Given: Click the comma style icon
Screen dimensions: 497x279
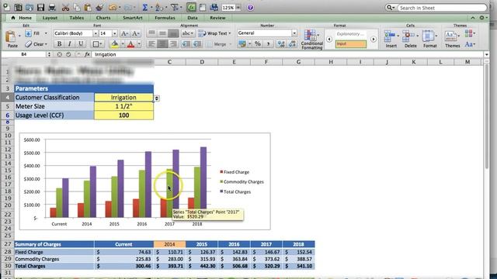Looking at the screenshot, I should [x=268, y=44].
